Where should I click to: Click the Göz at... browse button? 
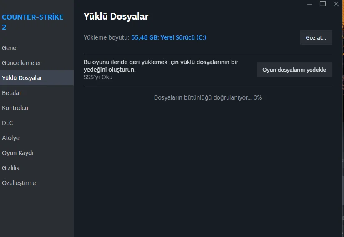click(x=316, y=37)
